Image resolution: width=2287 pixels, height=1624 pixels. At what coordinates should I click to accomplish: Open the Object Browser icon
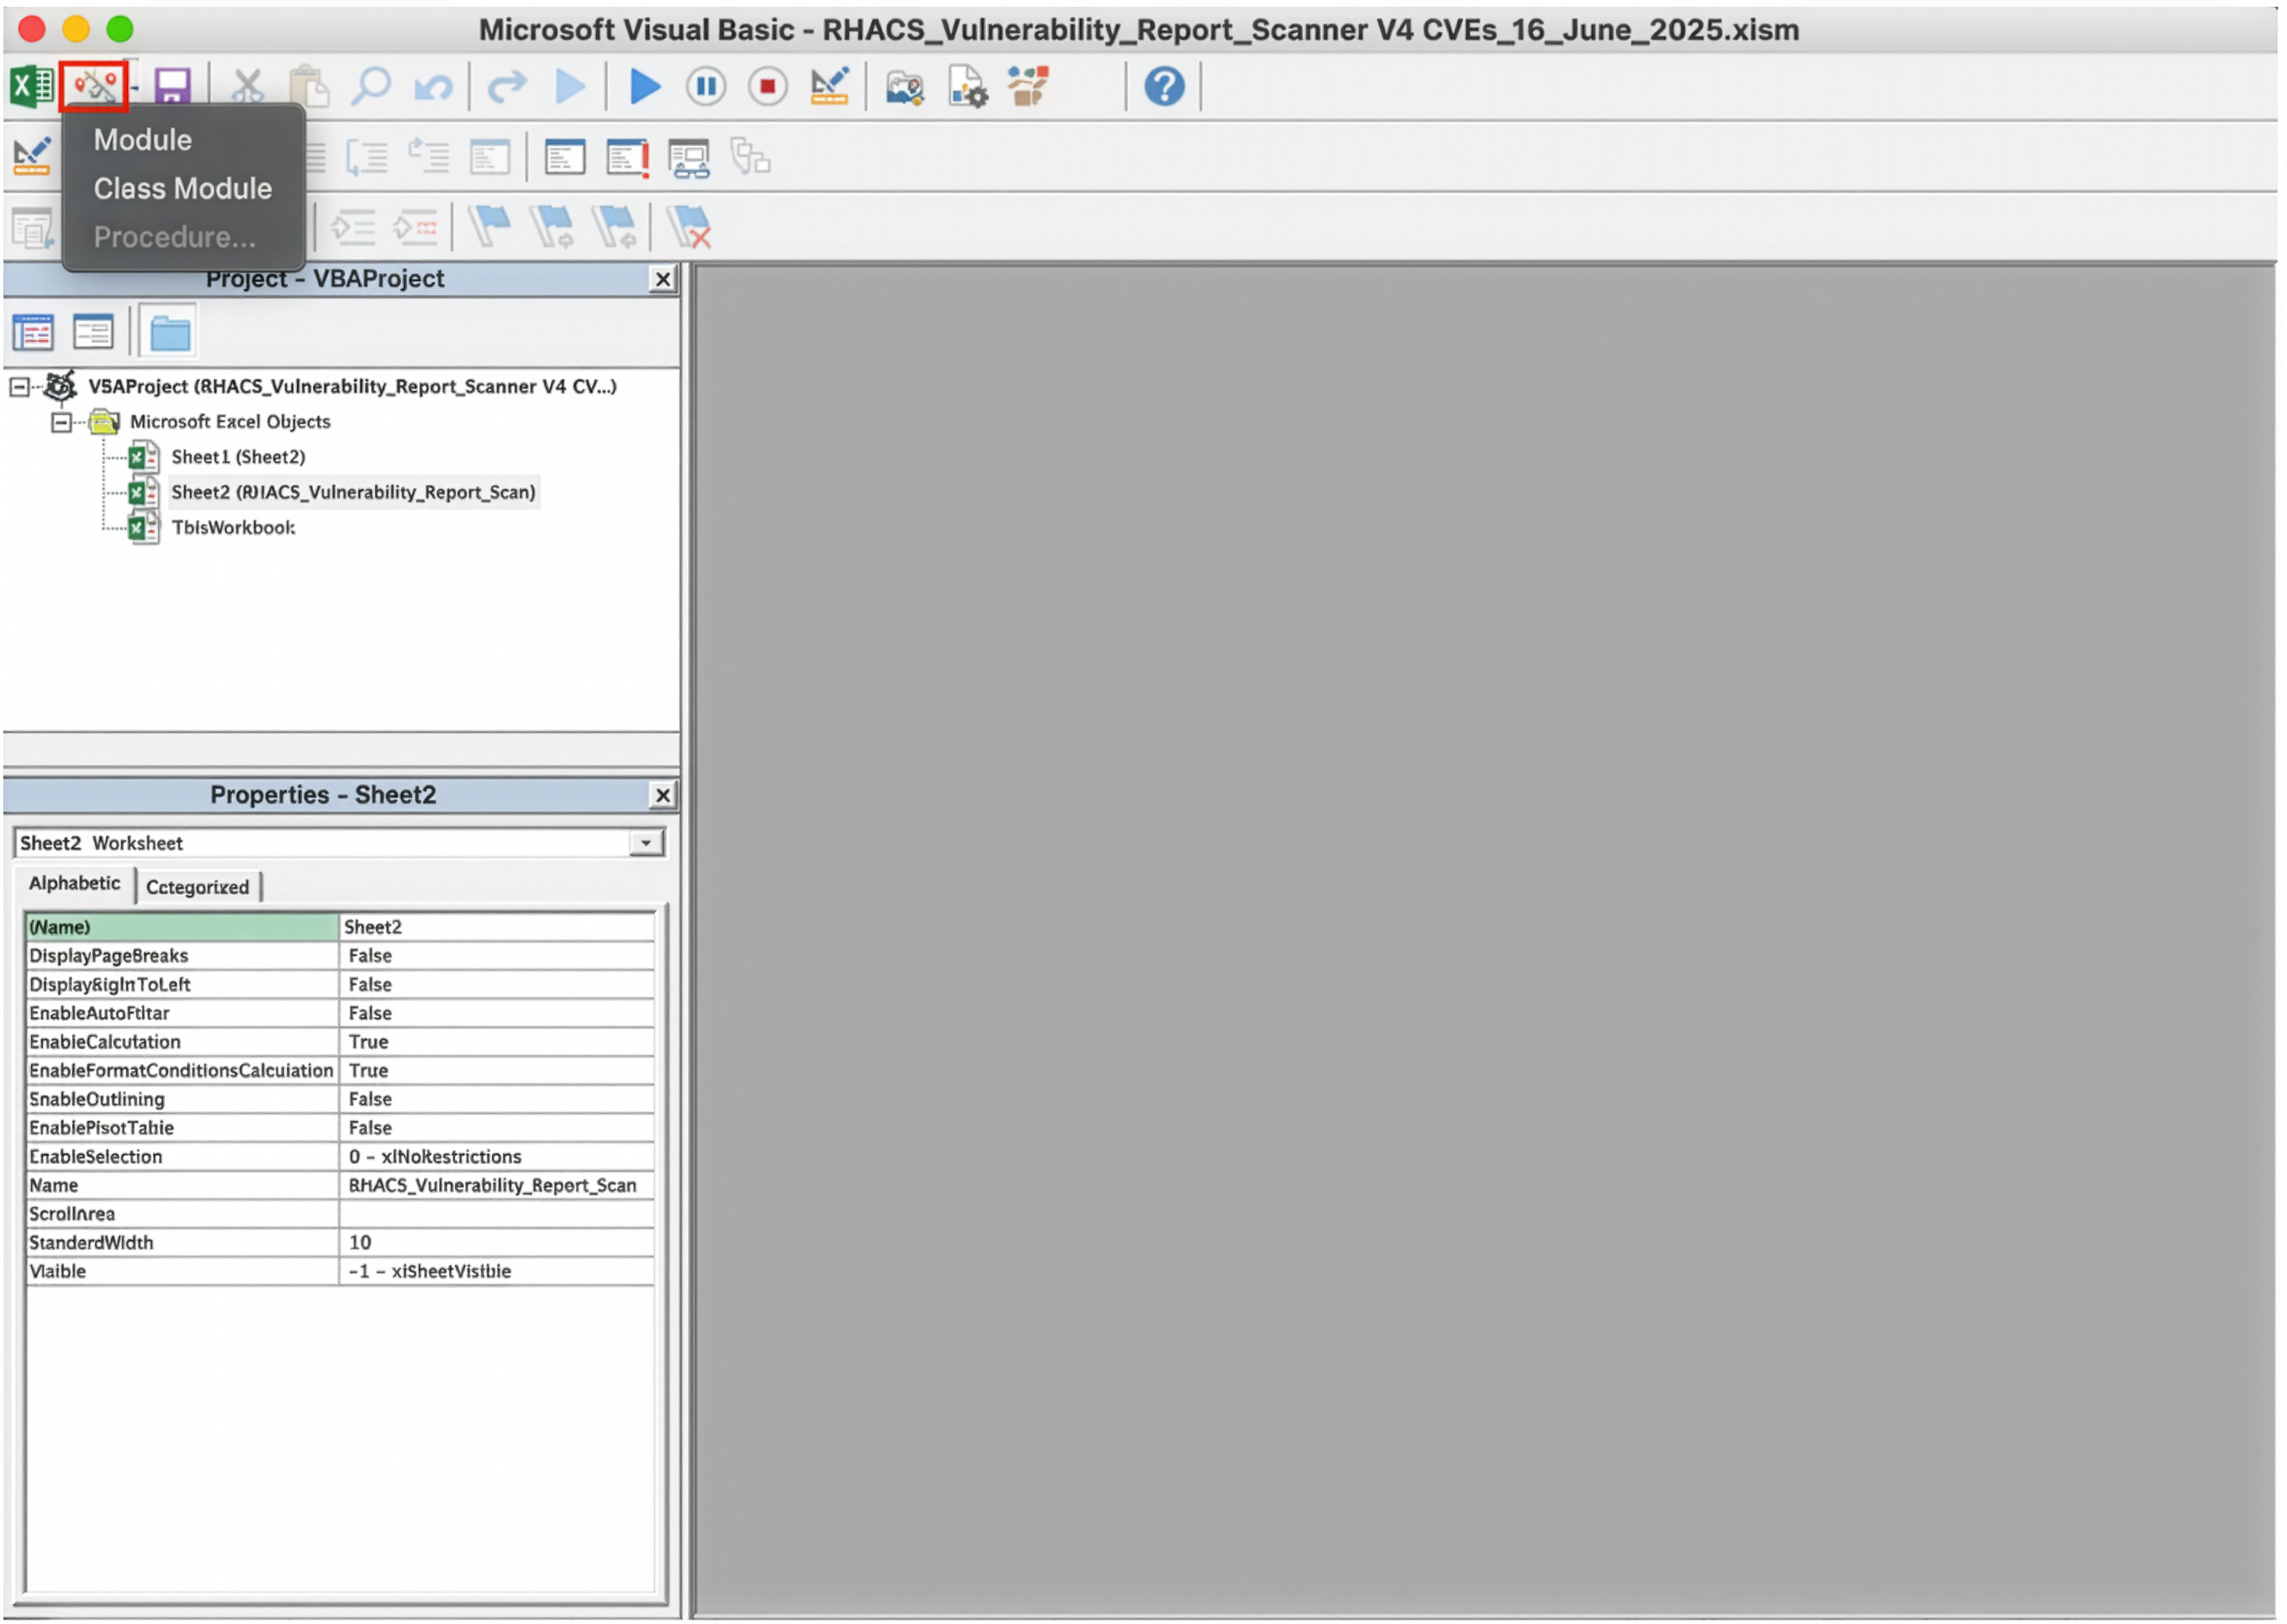pos(1029,87)
